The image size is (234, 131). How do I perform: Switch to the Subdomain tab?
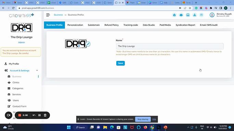point(94,25)
